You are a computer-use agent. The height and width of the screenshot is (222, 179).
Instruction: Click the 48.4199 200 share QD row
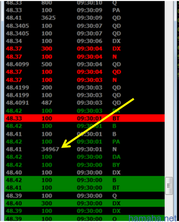(84, 87)
